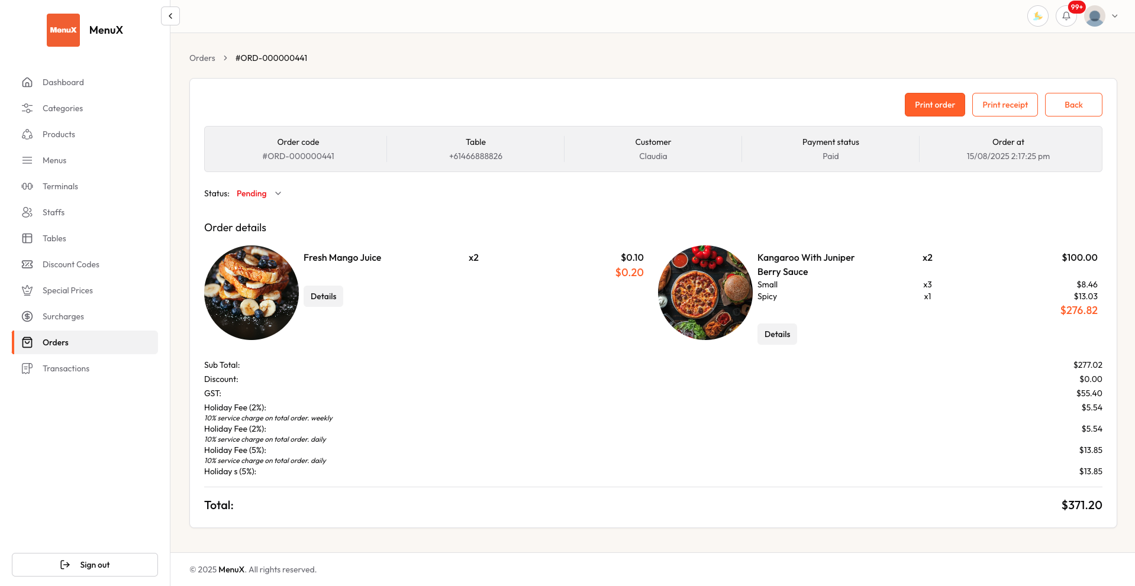Click the MenuX logo icon
The height and width of the screenshot is (586, 1135).
(x=63, y=30)
